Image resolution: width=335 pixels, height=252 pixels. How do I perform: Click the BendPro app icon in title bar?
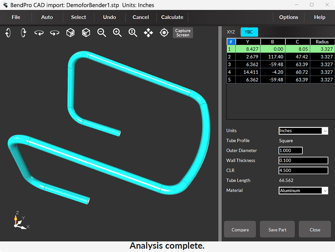tap(5, 5)
